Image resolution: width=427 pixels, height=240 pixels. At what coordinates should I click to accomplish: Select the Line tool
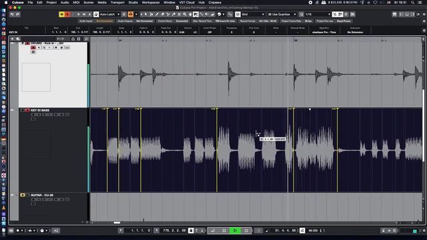tap(201, 14)
